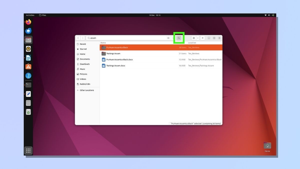Open the Activities menu
Image resolution: width=300 pixels, height=169 pixels.
click(30, 15)
